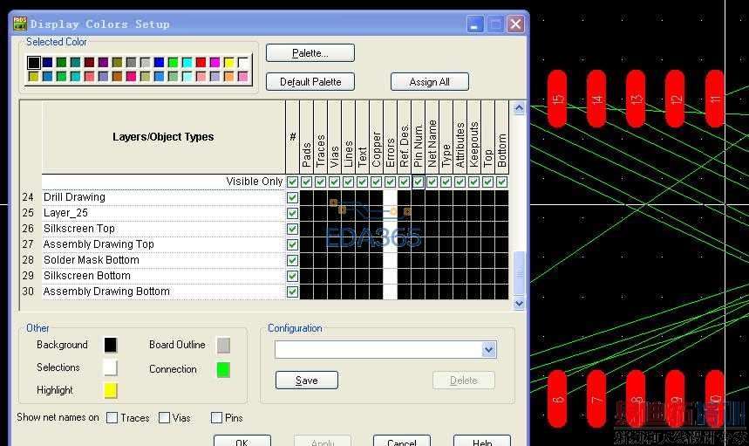Screen dimensions: 749x446
Task: Open Help for the dialog
Action: pyautogui.click(x=482, y=442)
